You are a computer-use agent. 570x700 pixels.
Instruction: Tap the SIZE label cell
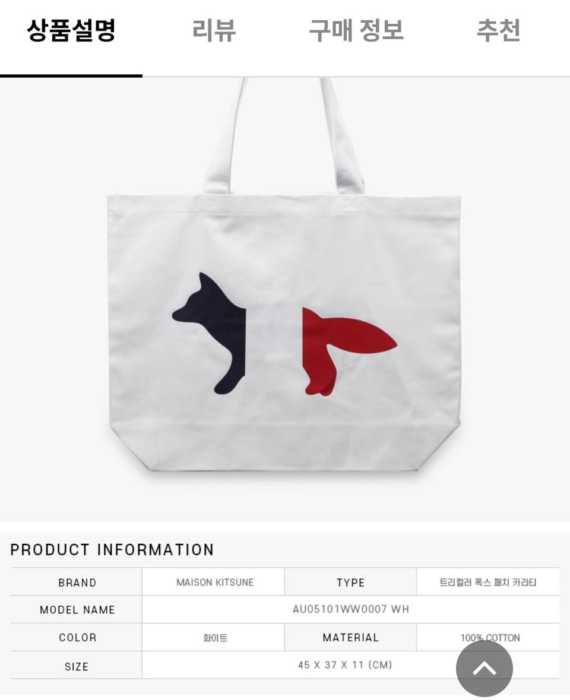77,666
